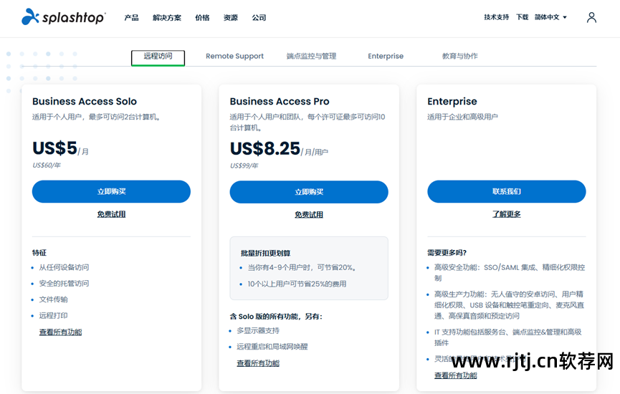Click 联系我们 on Enterprise card
Screen dimensions: 620x394
(507, 192)
